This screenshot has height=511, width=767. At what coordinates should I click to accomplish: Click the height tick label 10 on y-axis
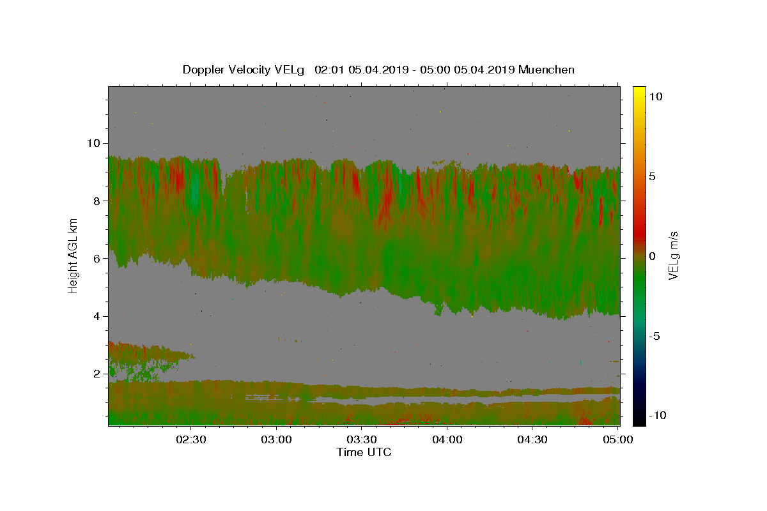tap(94, 143)
